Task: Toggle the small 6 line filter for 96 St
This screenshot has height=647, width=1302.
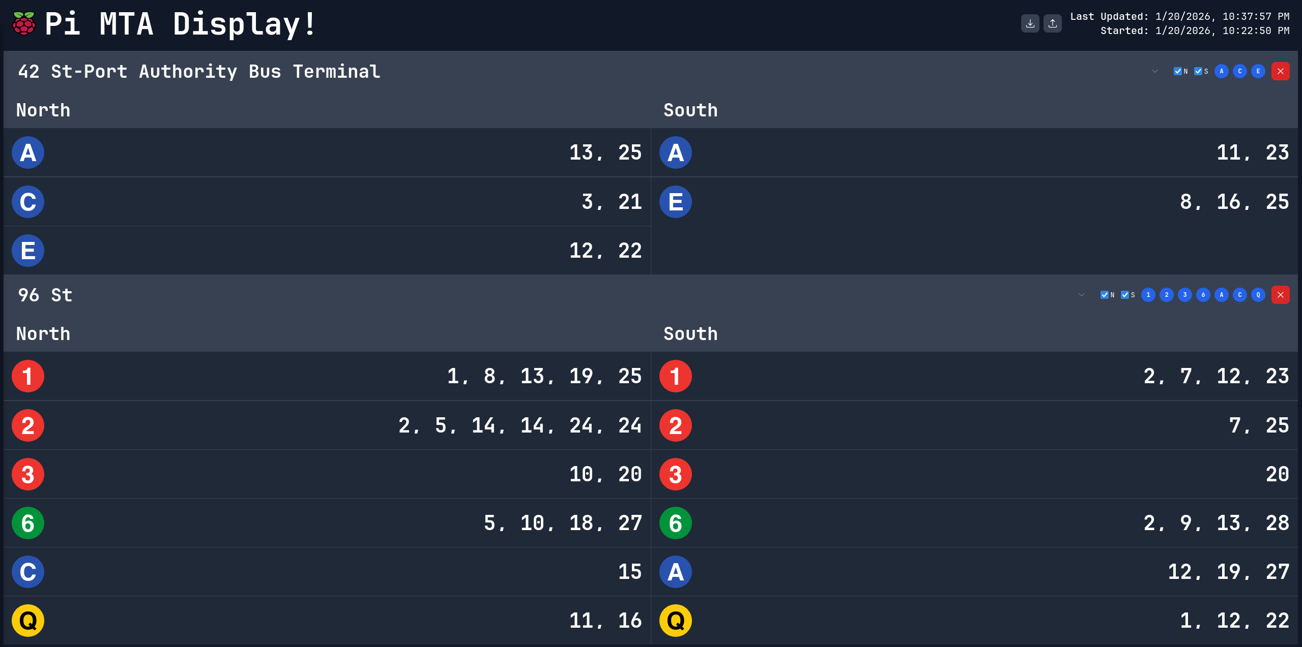Action: coord(1203,295)
